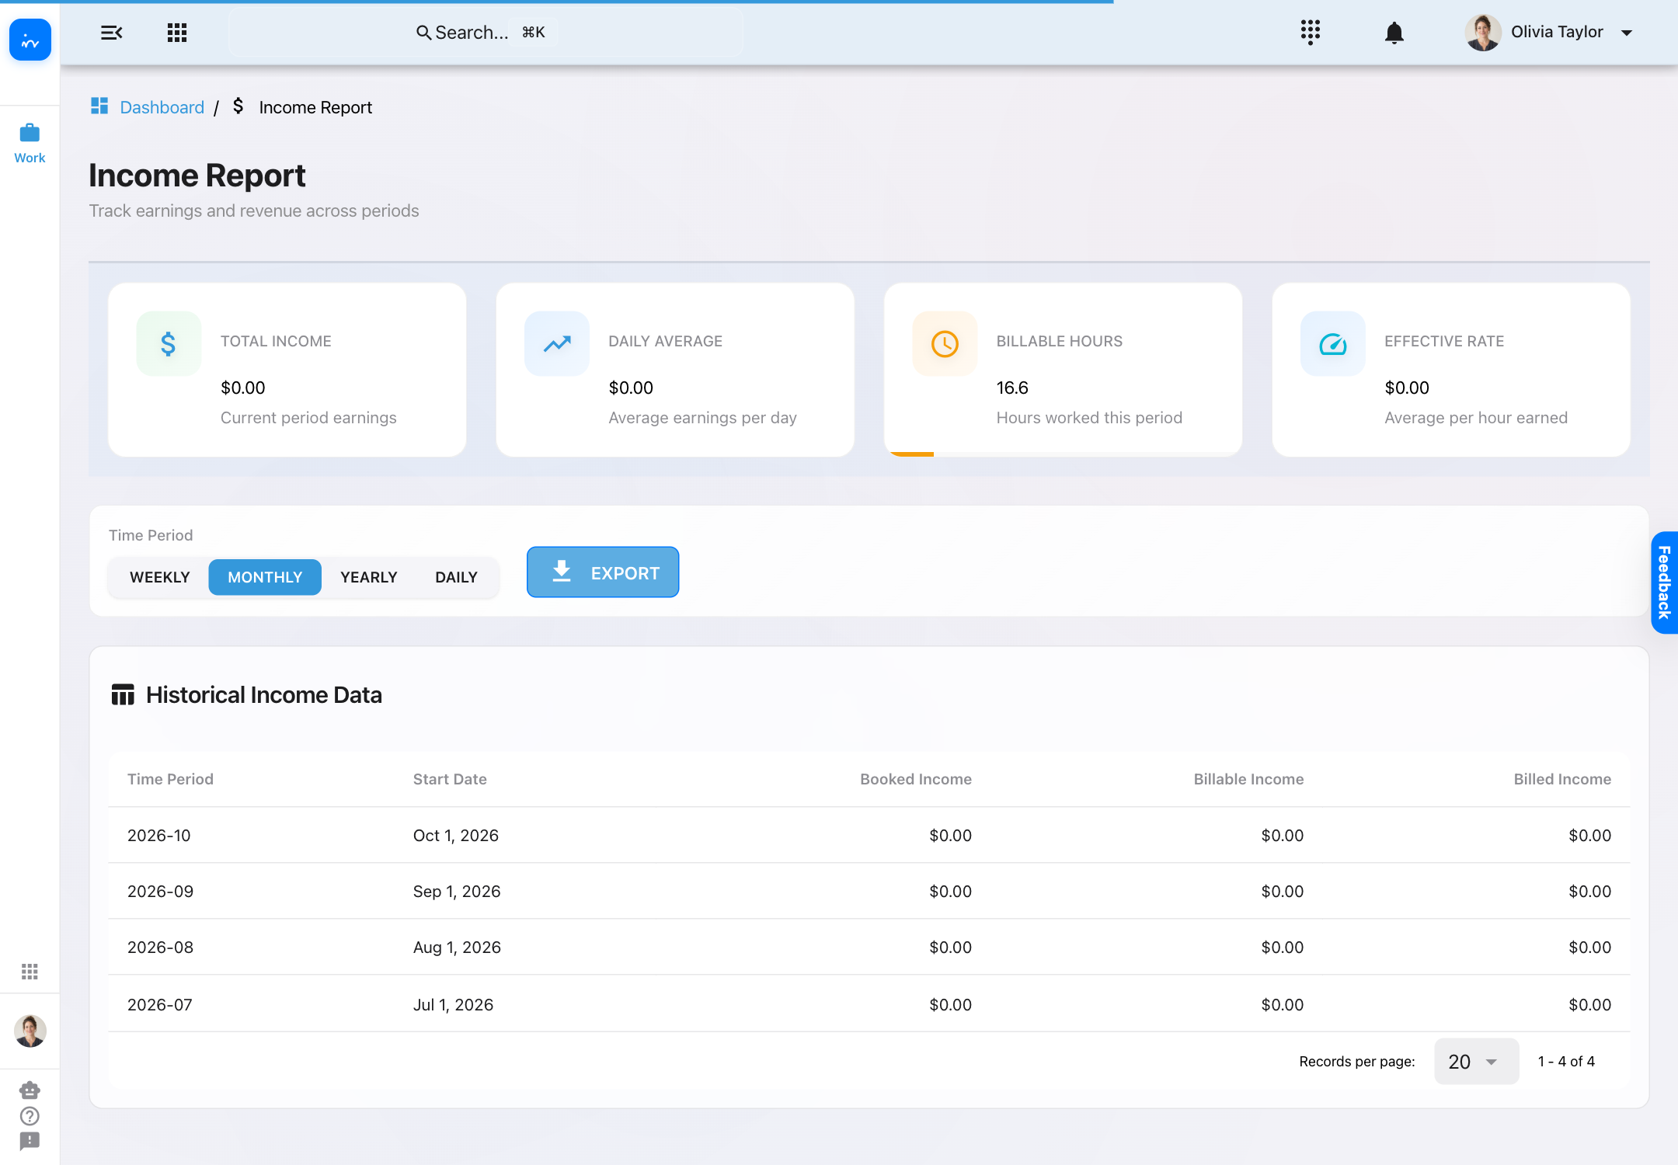This screenshot has width=1678, height=1165.
Task: Click the Billable Hours orange progress bar
Action: coord(912,454)
